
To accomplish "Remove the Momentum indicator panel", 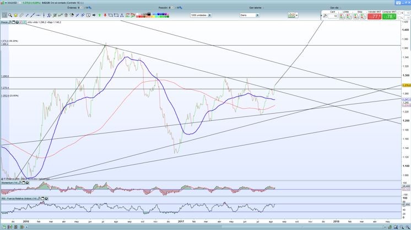I will (27, 183).
